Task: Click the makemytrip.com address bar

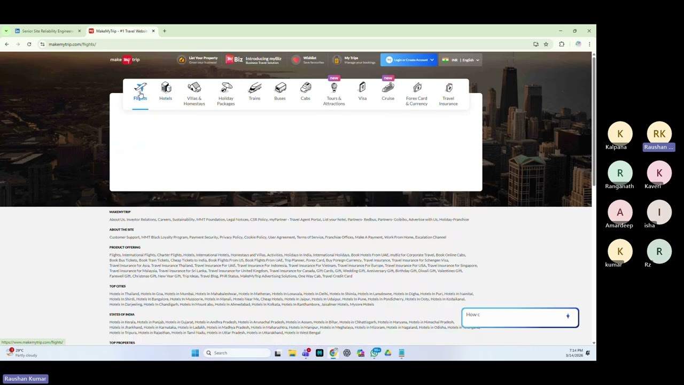Action: [x=289, y=44]
